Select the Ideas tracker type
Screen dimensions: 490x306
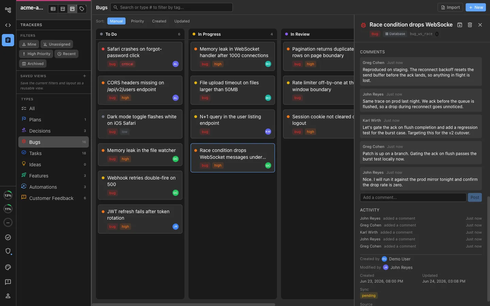pos(53,165)
